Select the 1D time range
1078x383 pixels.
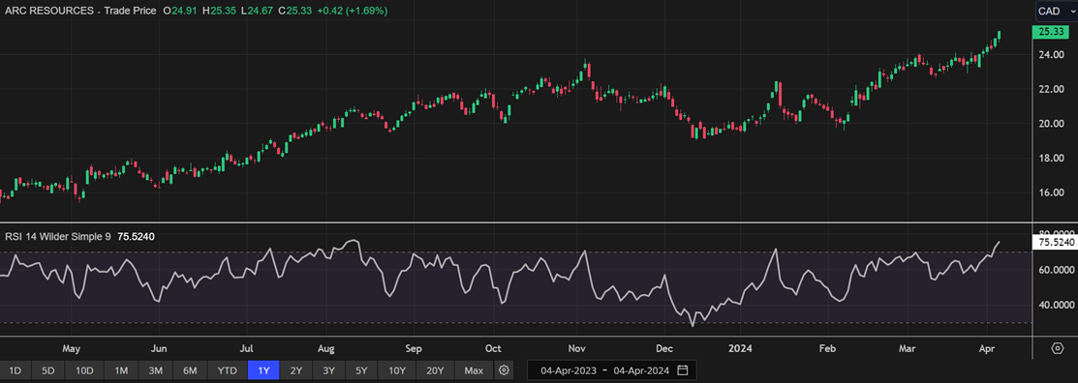[x=15, y=370]
